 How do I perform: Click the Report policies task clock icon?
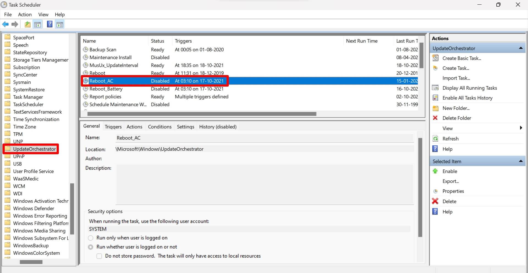click(86, 96)
